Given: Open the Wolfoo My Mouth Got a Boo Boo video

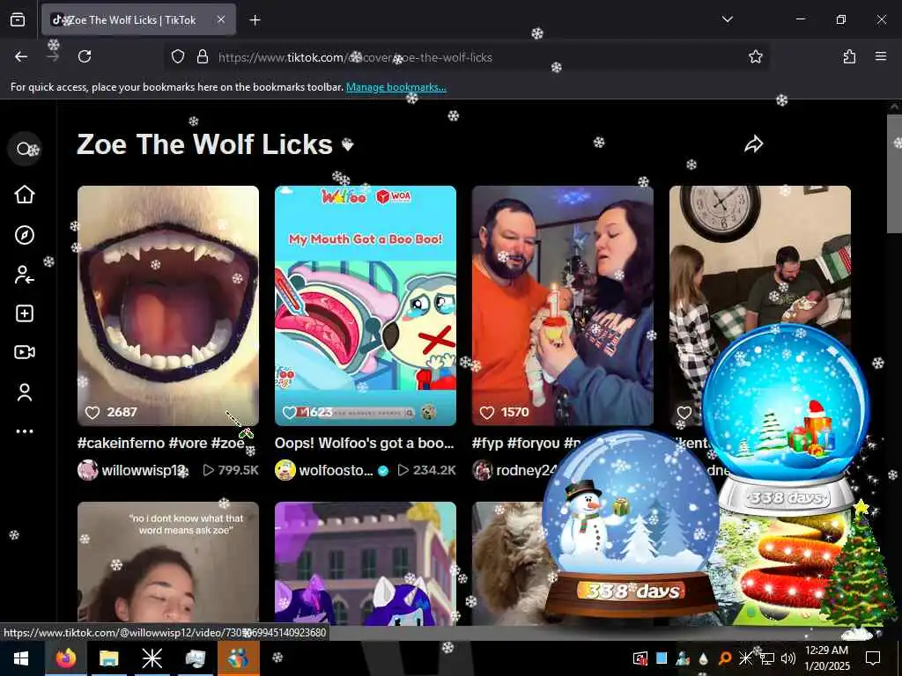Looking at the screenshot, I should 366,305.
